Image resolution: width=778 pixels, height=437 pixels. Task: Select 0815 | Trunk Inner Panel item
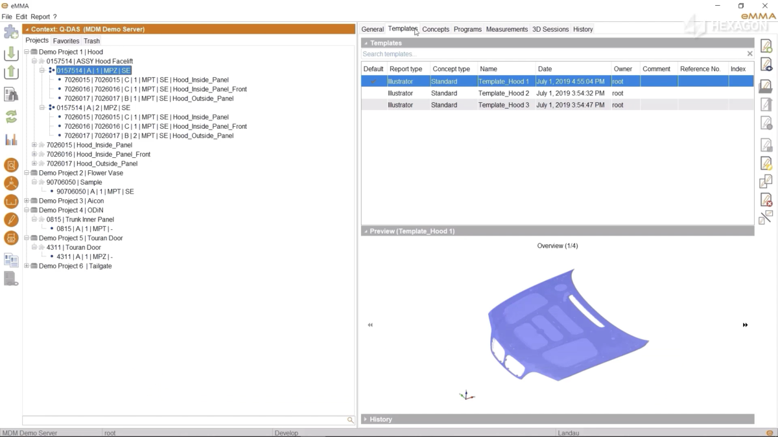point(80,219)
